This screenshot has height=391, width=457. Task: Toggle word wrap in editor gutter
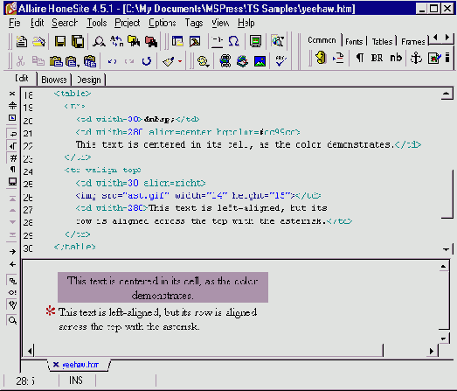point(12,134)
